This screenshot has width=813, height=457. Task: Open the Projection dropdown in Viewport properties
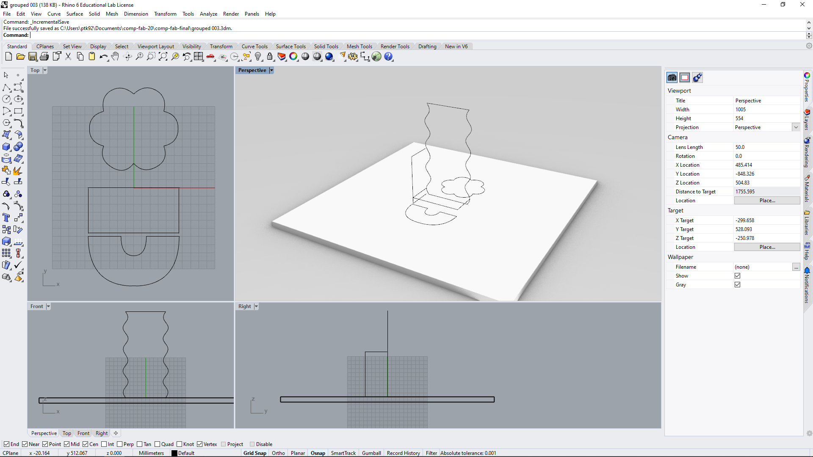(x=796, y=127)
